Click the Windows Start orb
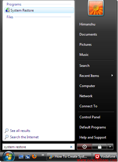Viewport: 118px width, 162px height. 9,156
